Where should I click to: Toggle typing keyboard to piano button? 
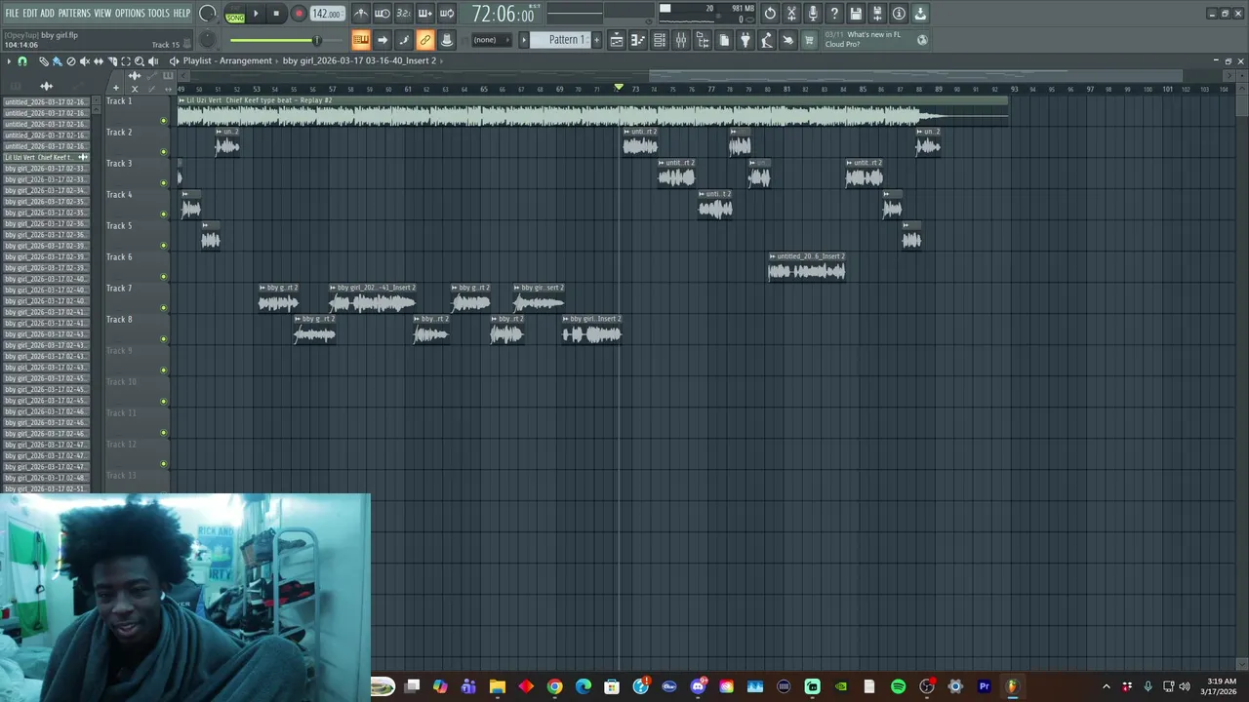tap(361, 40)
